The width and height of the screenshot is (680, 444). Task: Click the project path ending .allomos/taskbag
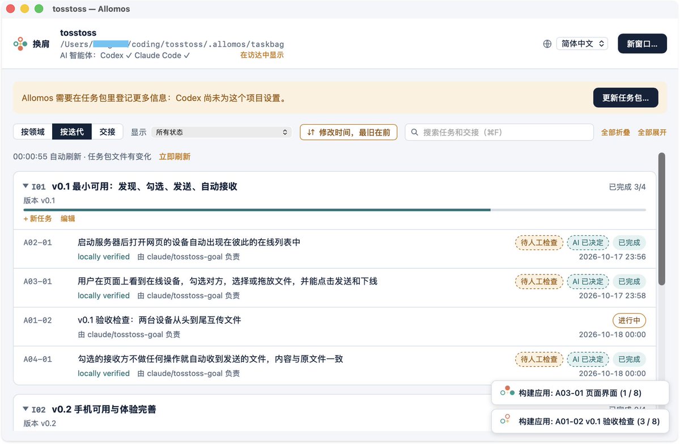(x=172, y=44)
